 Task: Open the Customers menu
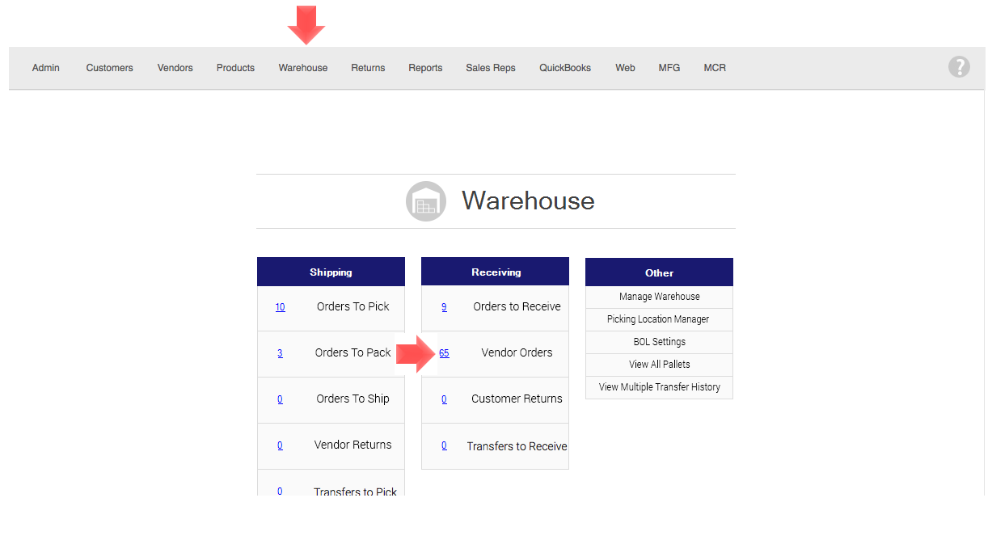coord(109,68)
